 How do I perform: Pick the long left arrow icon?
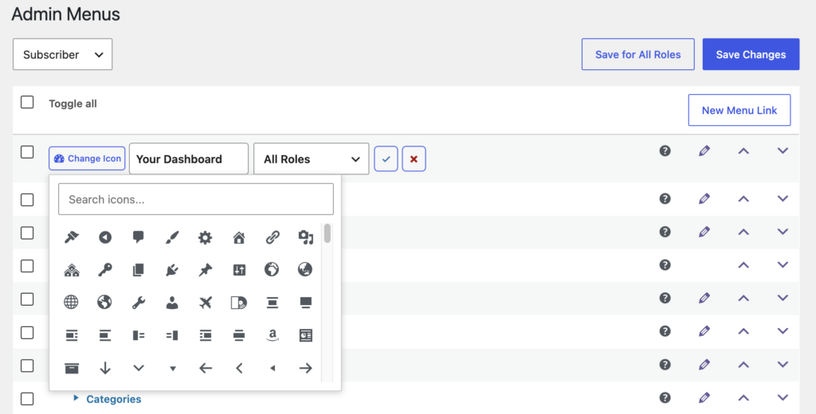205,368
